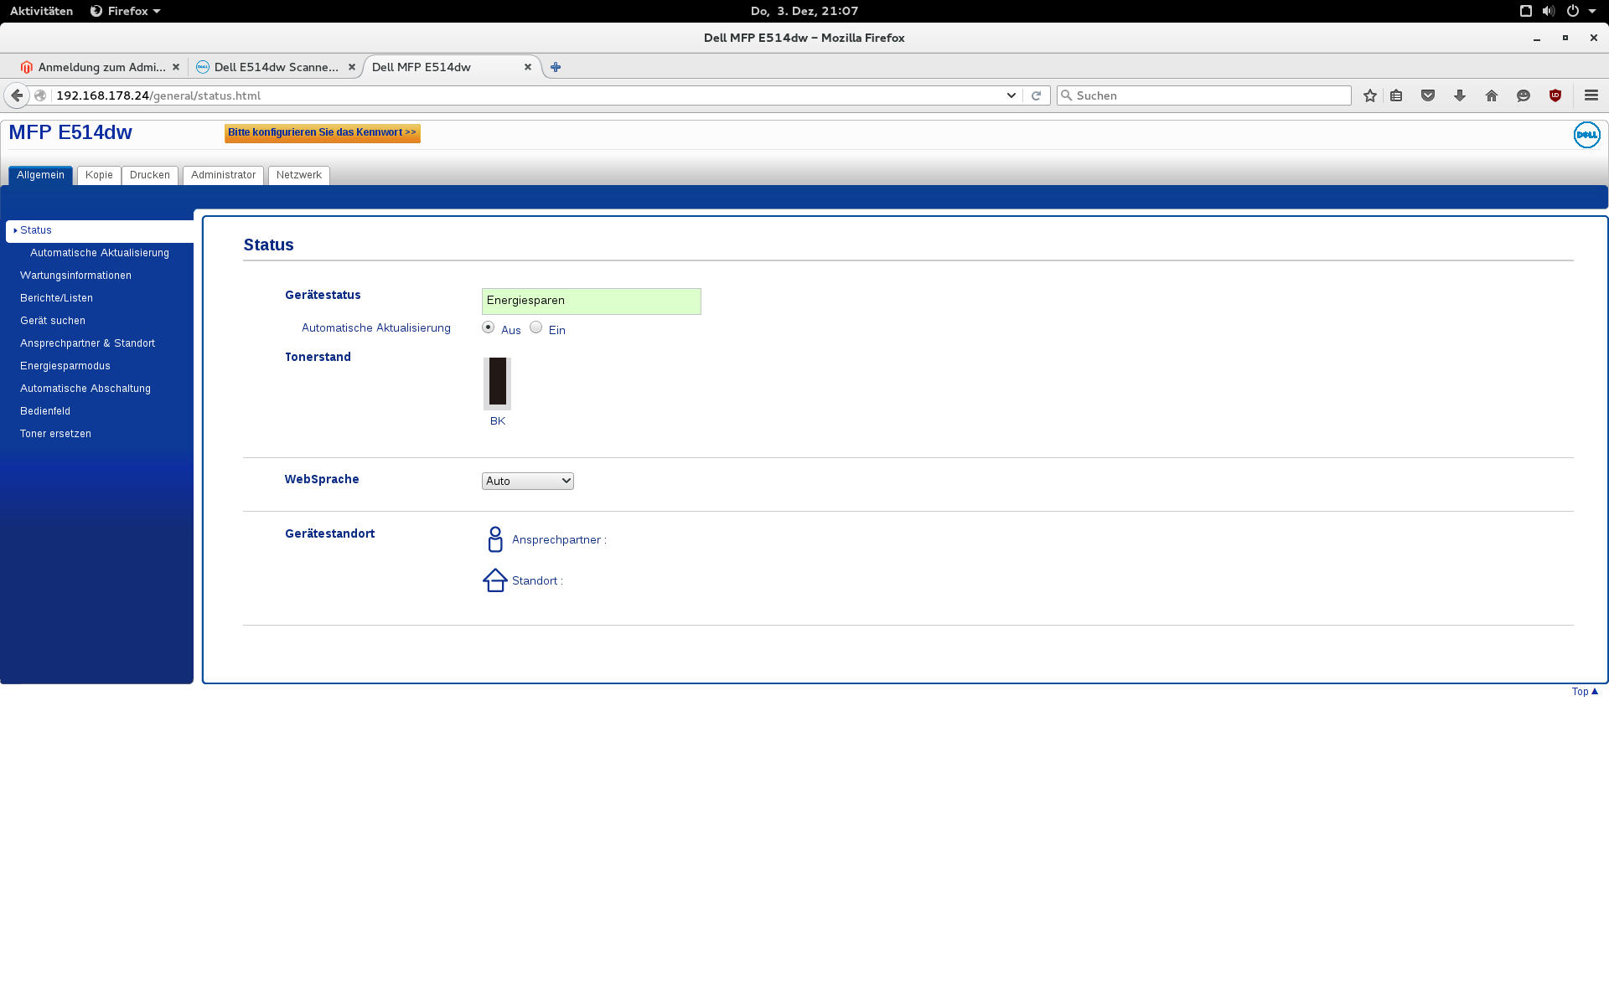Click the site identity globe icon
Image resolution: width=1609 pixels, height=1005 pixels.
coord(40,95)
